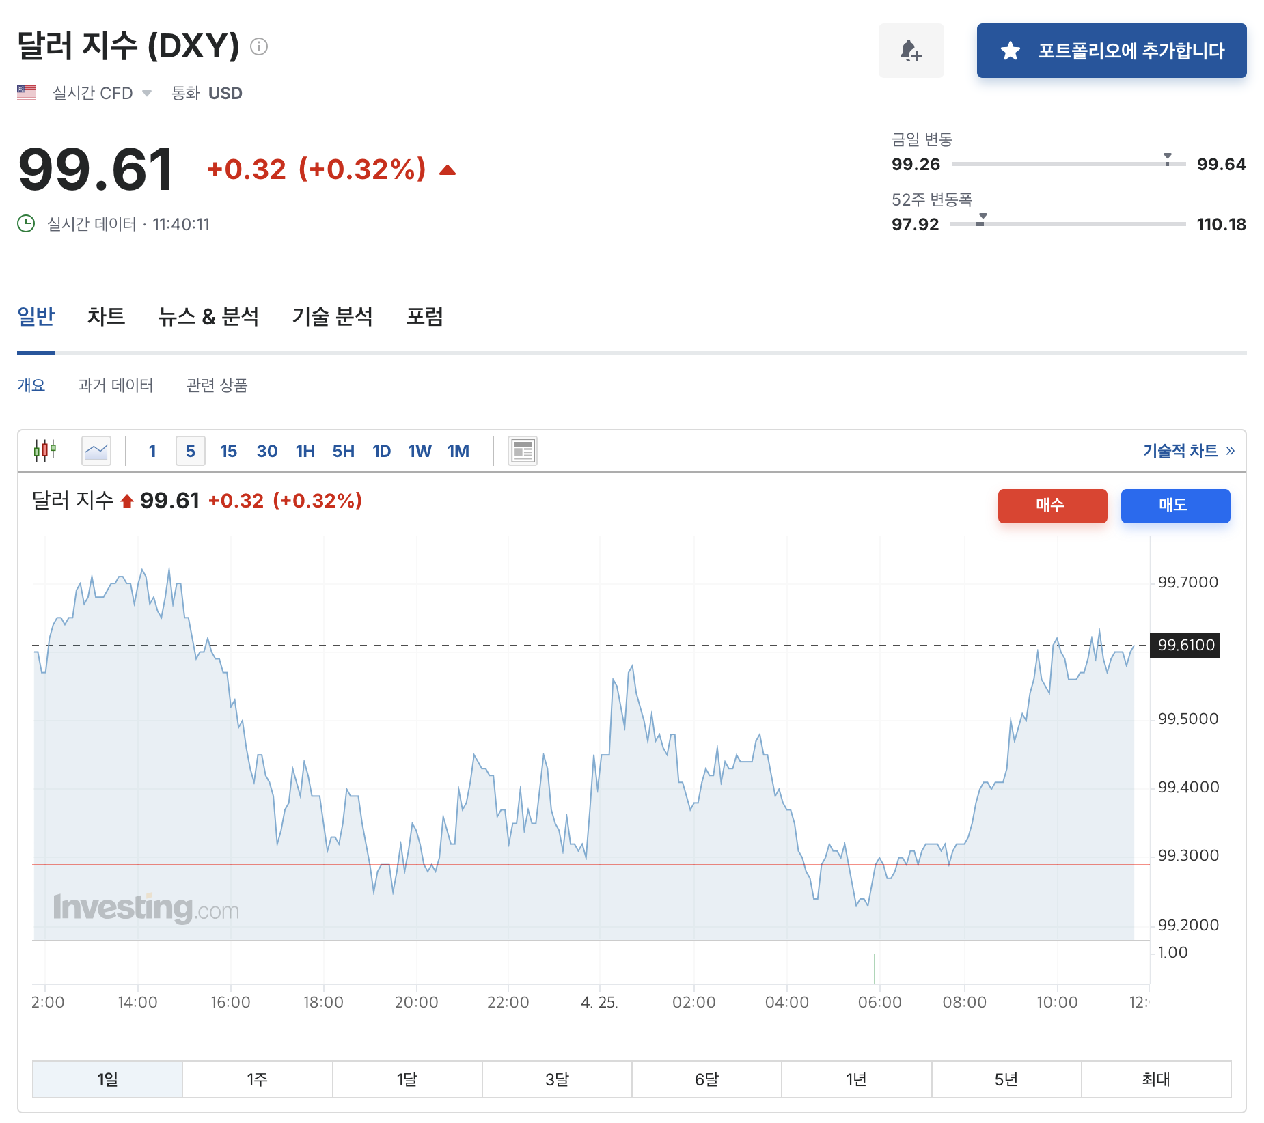Switch to candlestick chart icon
Viewport: 1264px width, 1123px height.
(45, 451)
